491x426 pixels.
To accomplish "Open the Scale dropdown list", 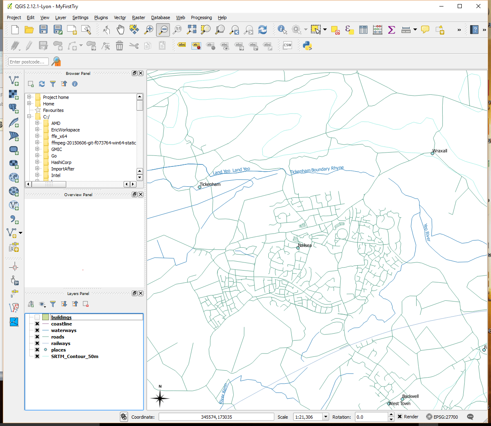I will pos(326,417).
